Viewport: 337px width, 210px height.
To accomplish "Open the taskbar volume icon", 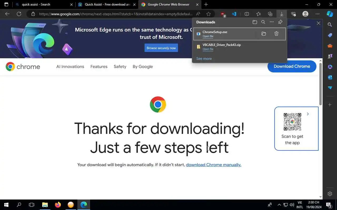I will click(x=292, y=205).
